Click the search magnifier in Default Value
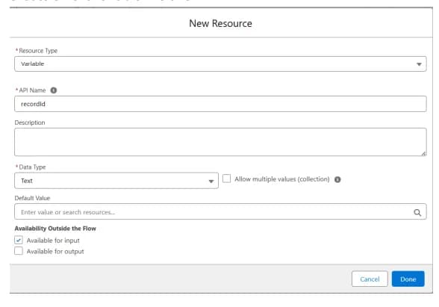This screenshot has width=439, height=307. (417, 212)
